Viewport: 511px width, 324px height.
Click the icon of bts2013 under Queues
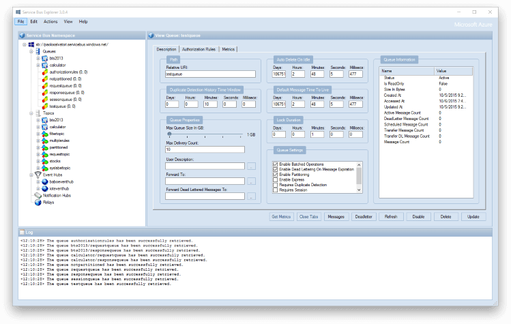click(x=45, y=59)
